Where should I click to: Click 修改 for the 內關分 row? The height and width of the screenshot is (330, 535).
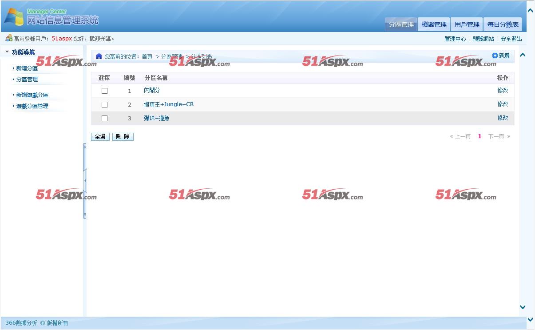(503, 90)
